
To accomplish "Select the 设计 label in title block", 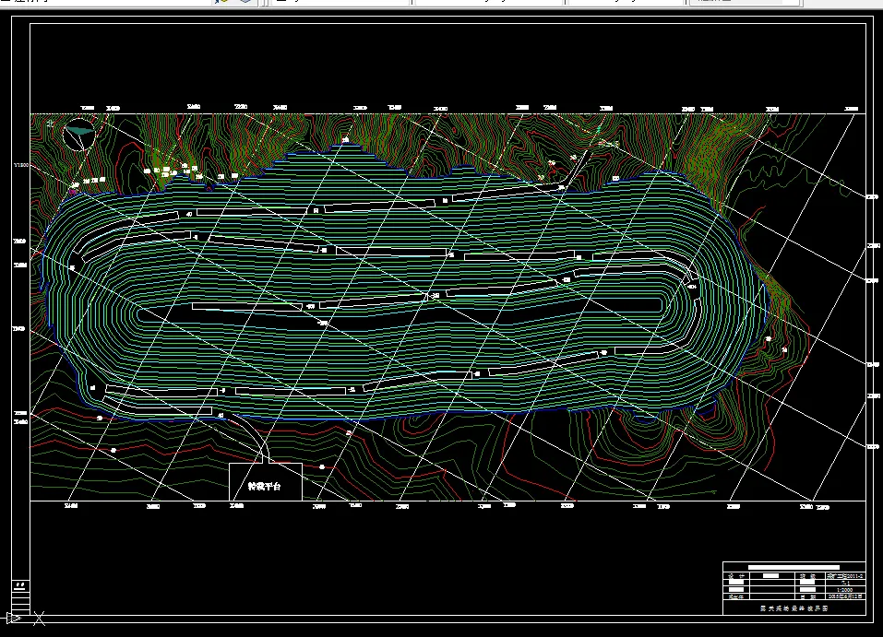I will point(736,576).
